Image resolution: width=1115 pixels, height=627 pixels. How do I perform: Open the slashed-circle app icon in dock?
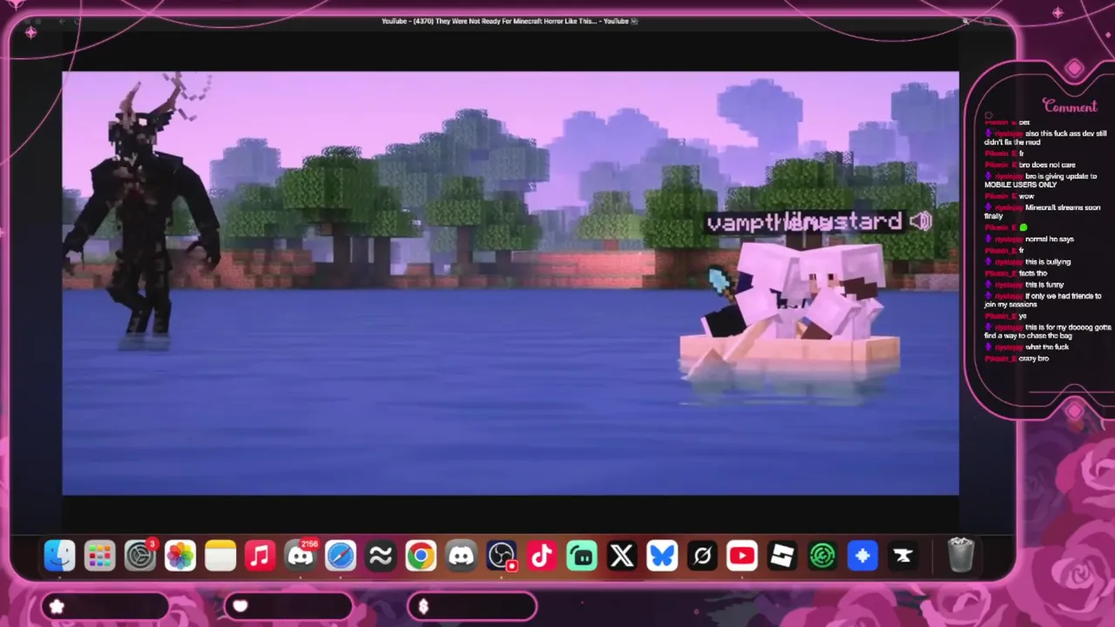click(x=702, y=556)
